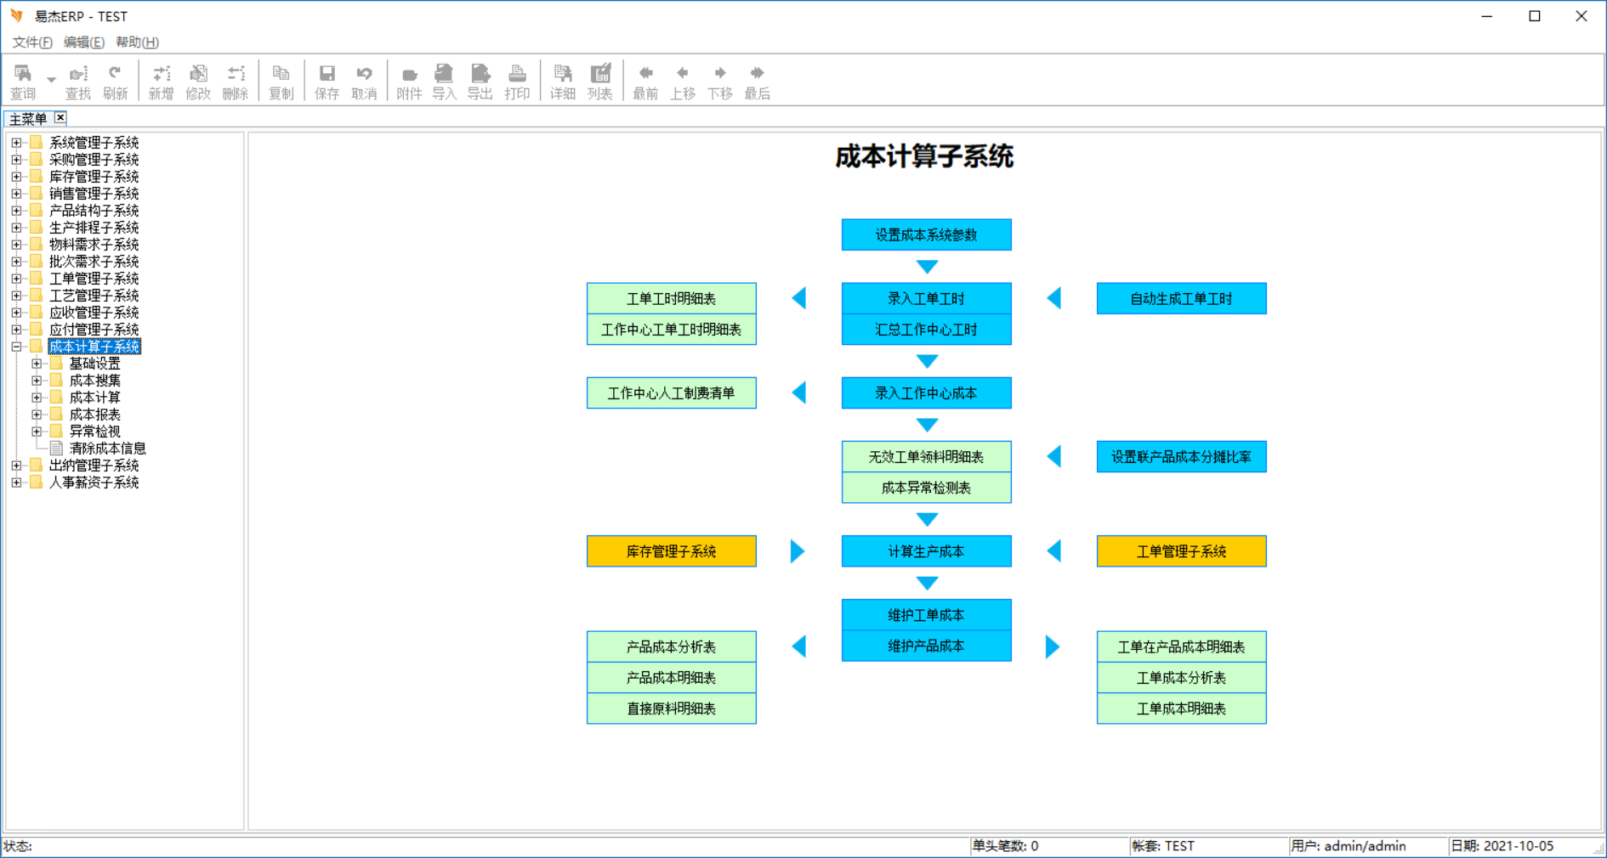
Task: Click the 汇总工作中心工时 flowchart button
Action: [927, 330]
